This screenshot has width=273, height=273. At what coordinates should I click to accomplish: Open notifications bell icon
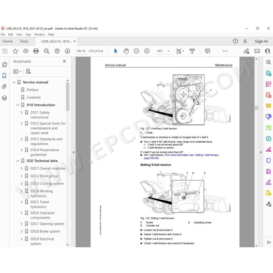pyautogui.click(x=245, y=41)
